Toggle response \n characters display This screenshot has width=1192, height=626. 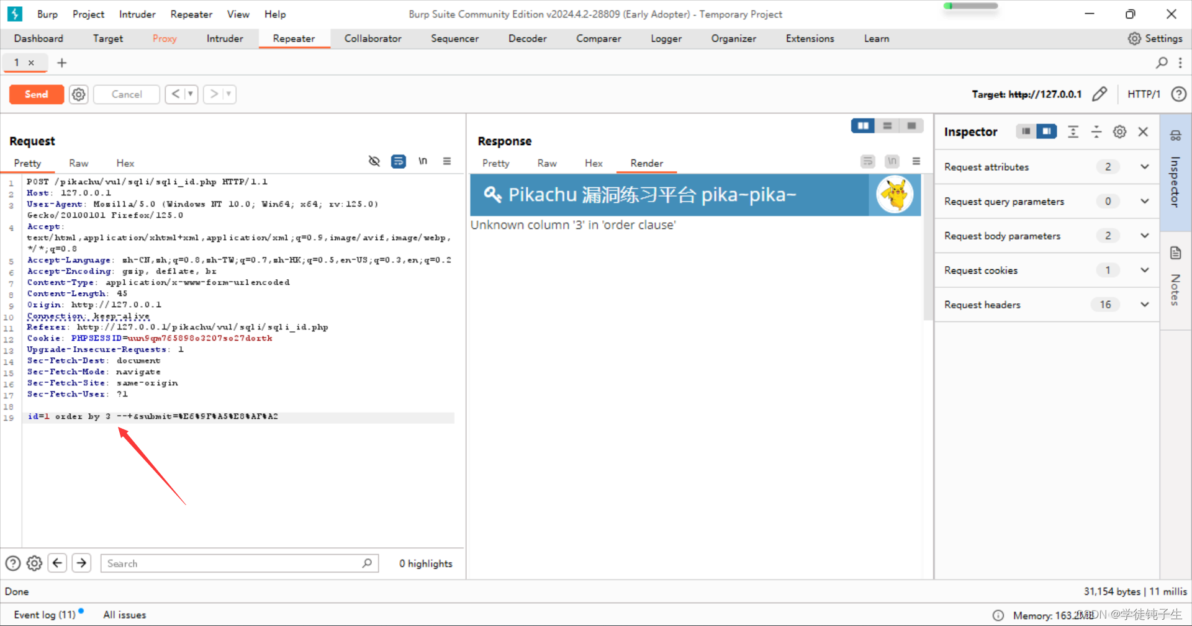point(892,161)
